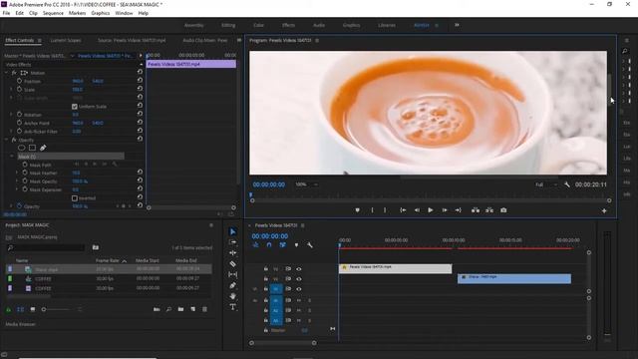Open program monitor settings wrench

point(567,184)
